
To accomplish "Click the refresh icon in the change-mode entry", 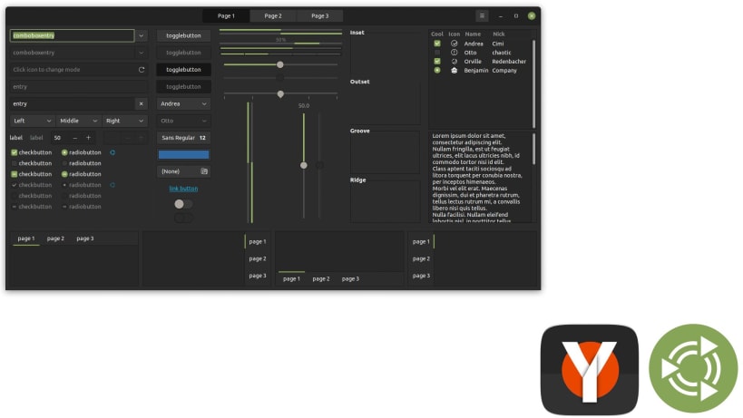I will click(142, 70).
